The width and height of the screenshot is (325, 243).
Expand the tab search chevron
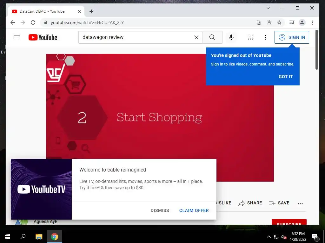268,8
